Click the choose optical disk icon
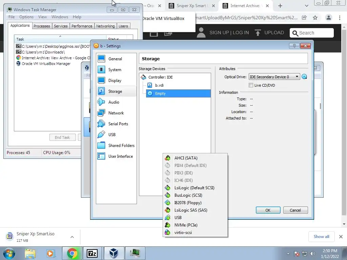The width and height of the screenshot is (347, 260). click(304, 77)
